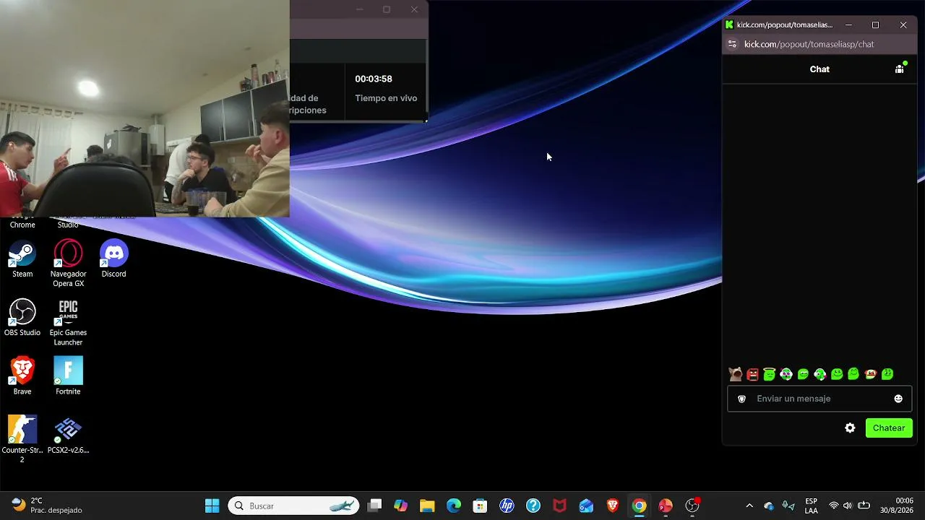Click the webcam overlay thumbnail
Viewport: 925px width, 520px height.
click(x=145, y=108)
